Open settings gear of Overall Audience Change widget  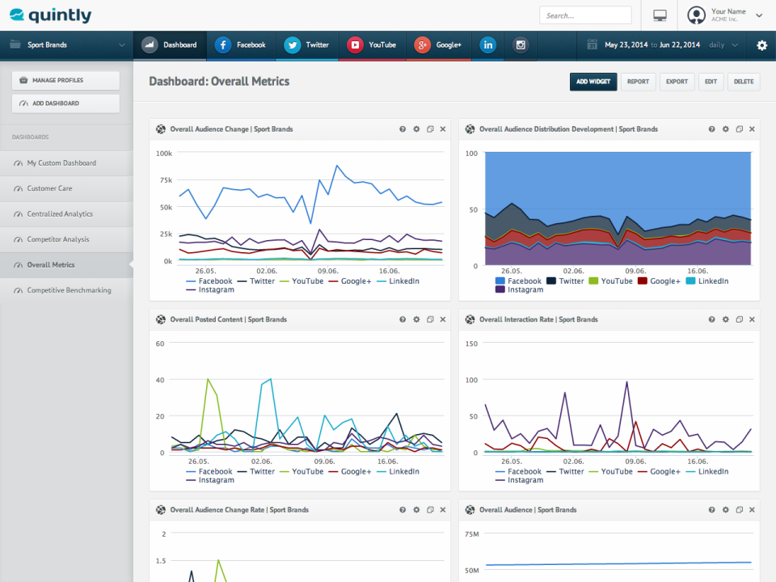tap(416, 129)
